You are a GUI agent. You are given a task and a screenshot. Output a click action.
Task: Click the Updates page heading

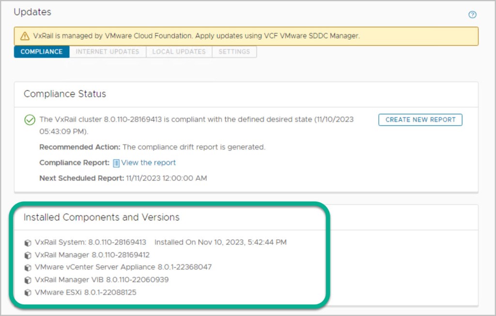pos(32,12)
